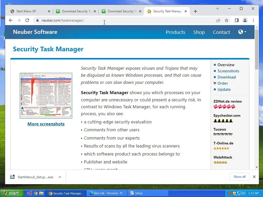
Task: Click the security shield tray icon
Action: [234, 193]
